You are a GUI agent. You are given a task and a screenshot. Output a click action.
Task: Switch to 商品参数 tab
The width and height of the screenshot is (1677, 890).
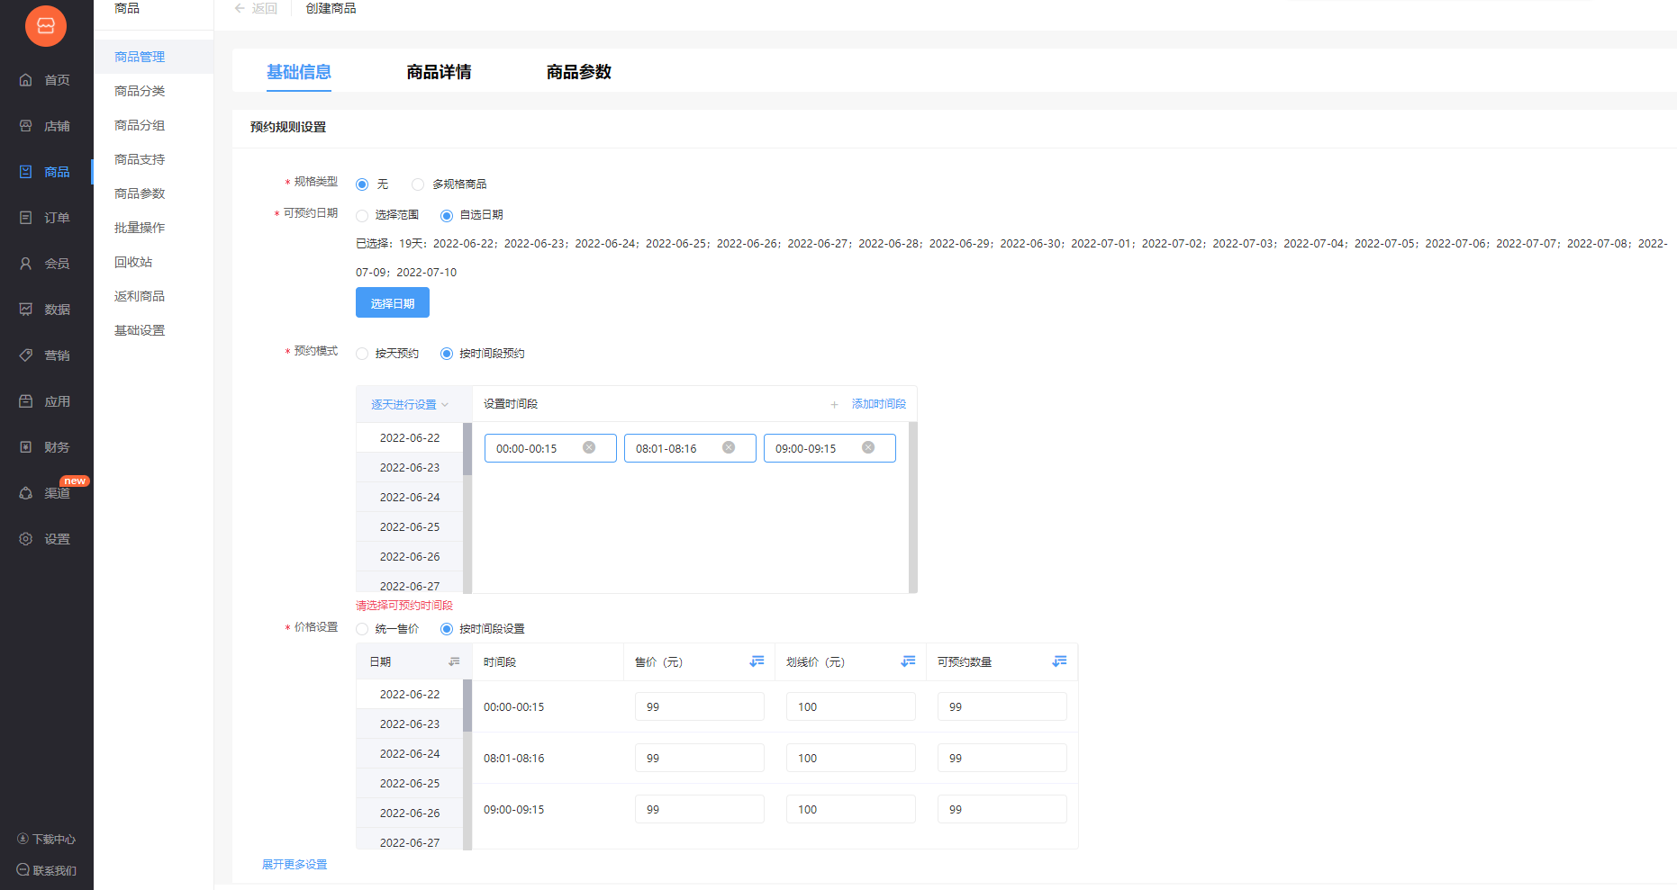pyautogui.click(x=579, y=72)
